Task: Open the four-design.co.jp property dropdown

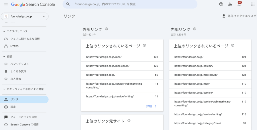Action: click(25, 16)
